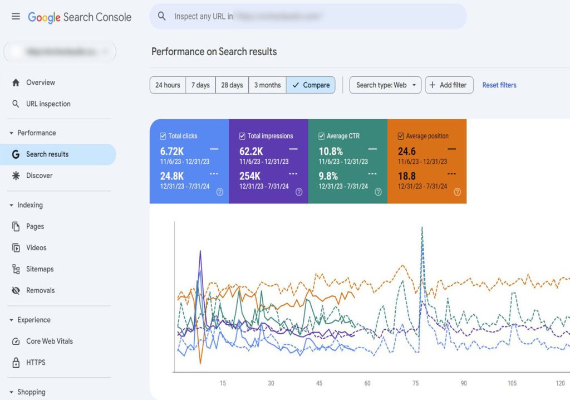Image resolution: width=570 pixels, height=400 pixels.
Task: Click the Add filter button
Action: click(x=449, y=85)
